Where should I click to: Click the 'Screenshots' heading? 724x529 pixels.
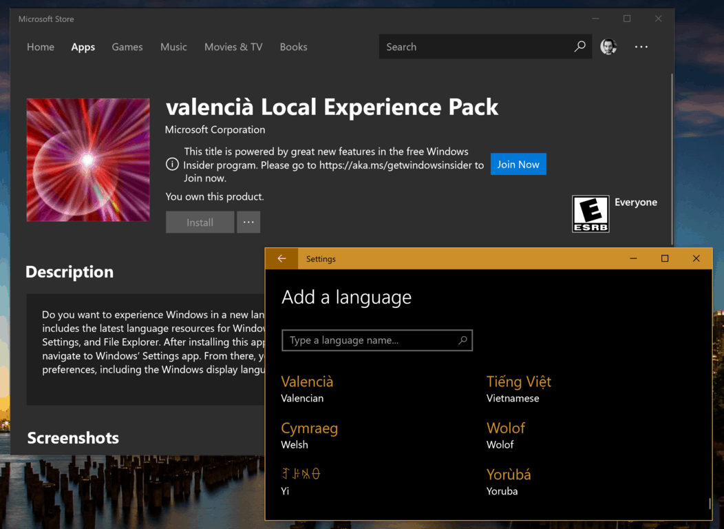[x=73, y=437]
